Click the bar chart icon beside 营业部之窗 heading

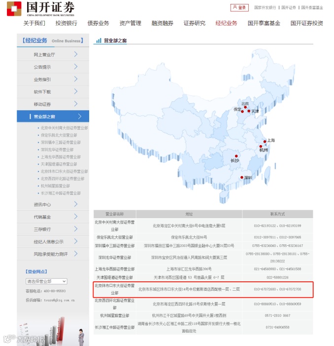[99, 40]
